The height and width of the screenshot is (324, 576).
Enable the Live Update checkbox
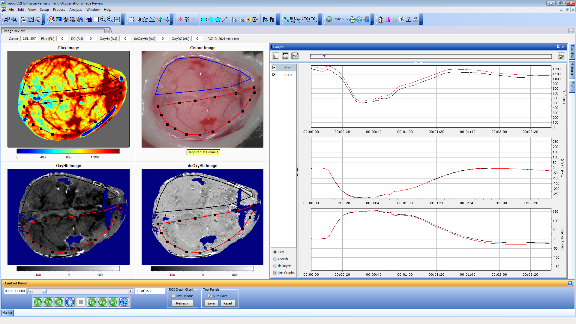pyautogui.click(x=173, y=296)
